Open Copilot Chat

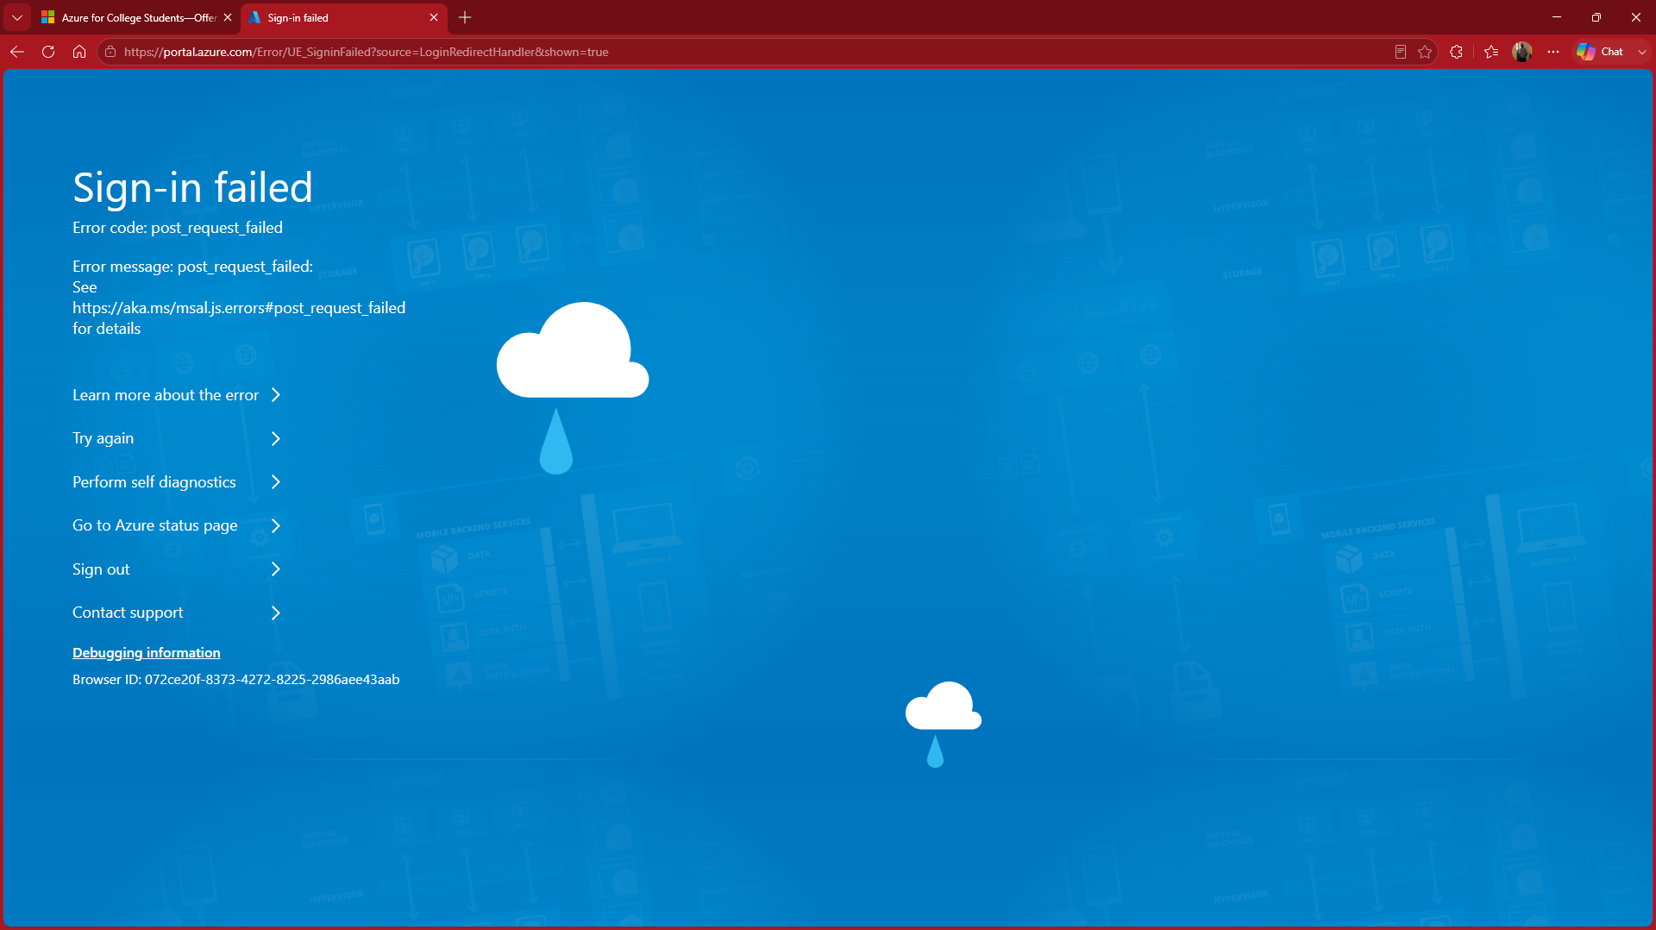tap(1601, 52)
